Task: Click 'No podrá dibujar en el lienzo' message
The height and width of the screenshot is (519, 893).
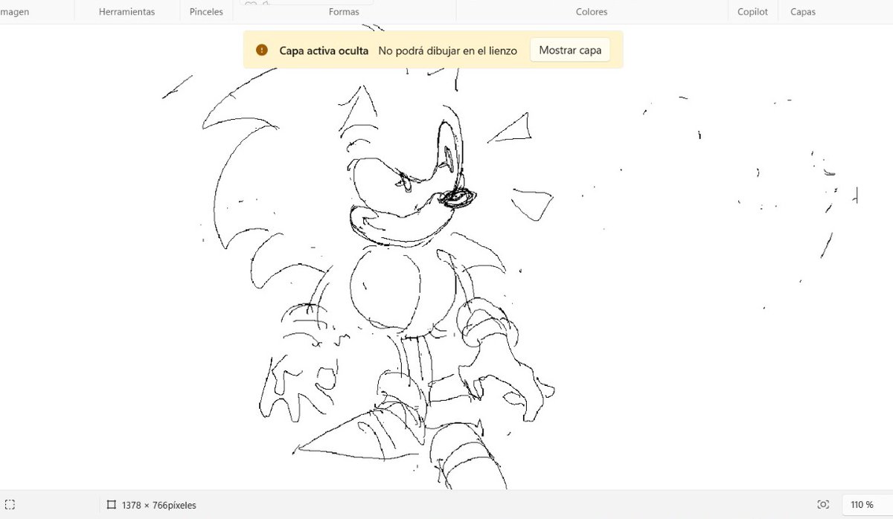Action: click(x=448, y=51)
